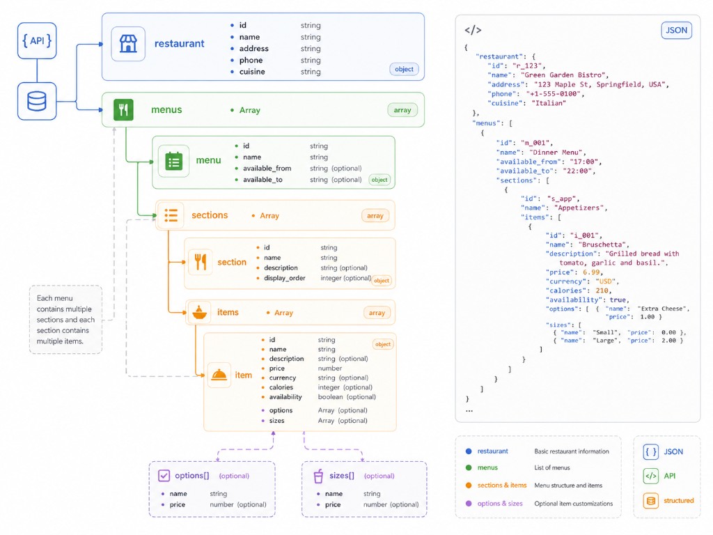
Task: Click "boolean (optional)" type in item box
Action: coord(347,396)
